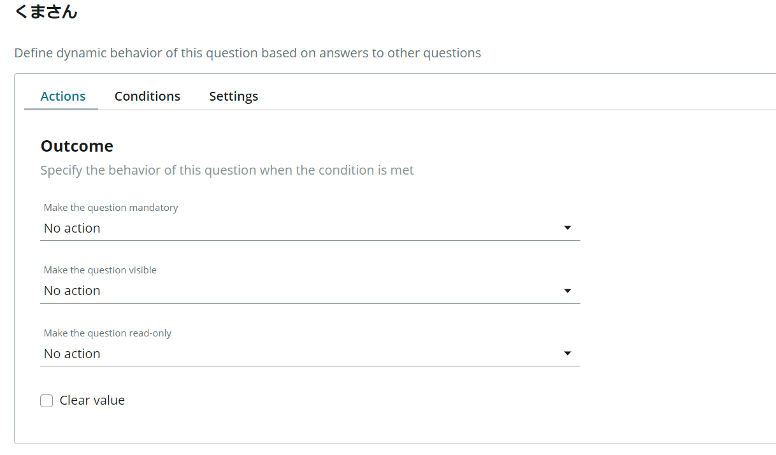Select the Actions tab
Screen dimensions: 776x455
pos(63,96)
